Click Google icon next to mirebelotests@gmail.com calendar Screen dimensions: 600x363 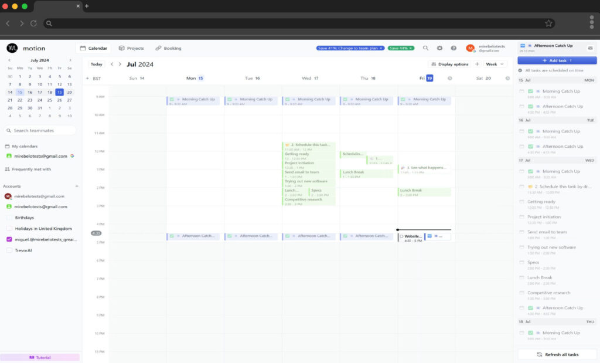[72, 156]
